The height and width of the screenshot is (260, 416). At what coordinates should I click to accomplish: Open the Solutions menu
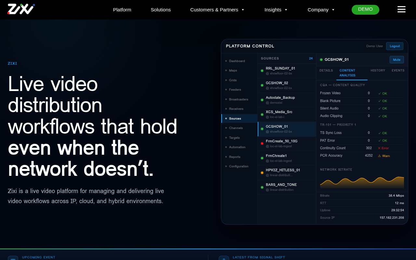161,10
